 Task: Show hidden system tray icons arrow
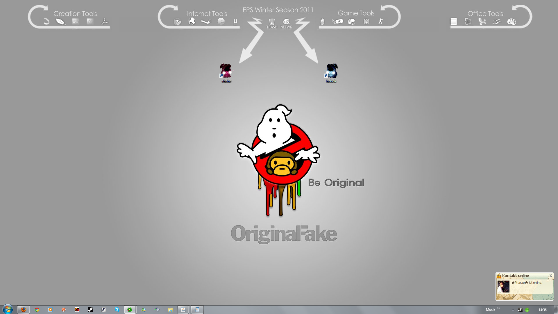click(513, 310)
